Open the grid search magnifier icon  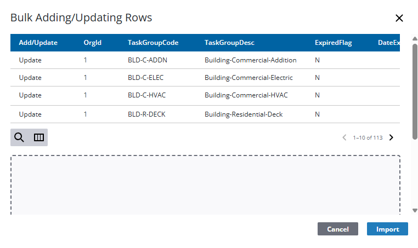[19, 137]
